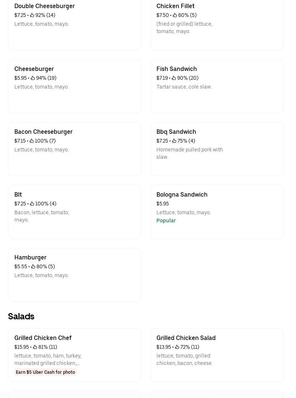Click the Salads section heading
Image resolution: width=296 pixels, height=398 pixels.
tap(21, 316)
